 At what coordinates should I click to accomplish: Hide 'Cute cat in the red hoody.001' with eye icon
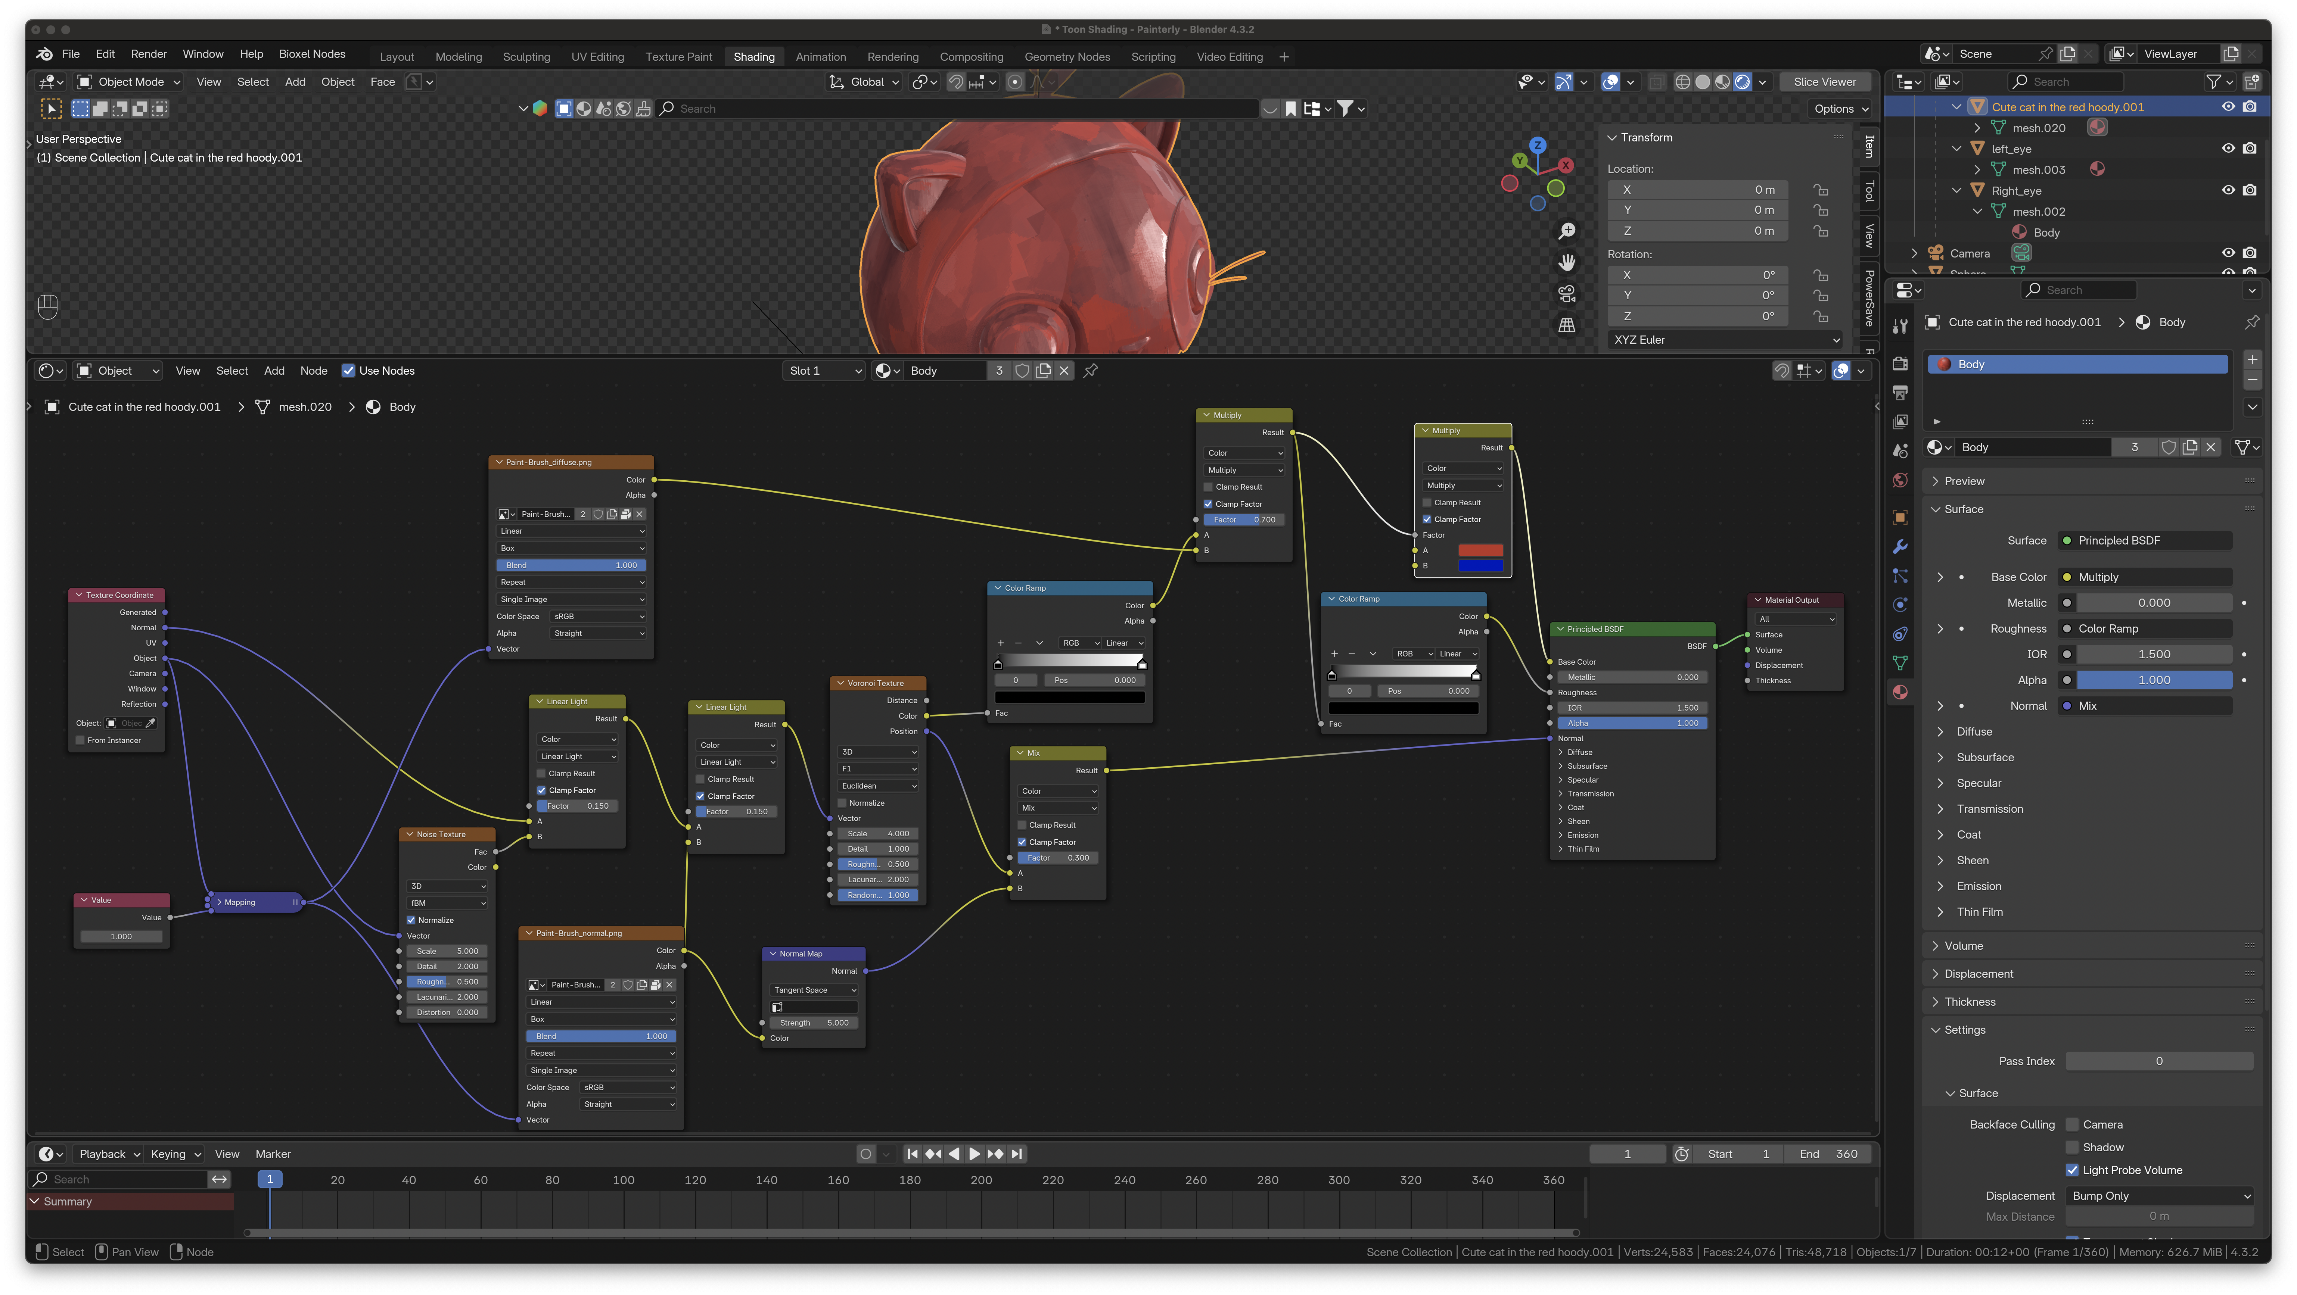tap(2228, 107)
